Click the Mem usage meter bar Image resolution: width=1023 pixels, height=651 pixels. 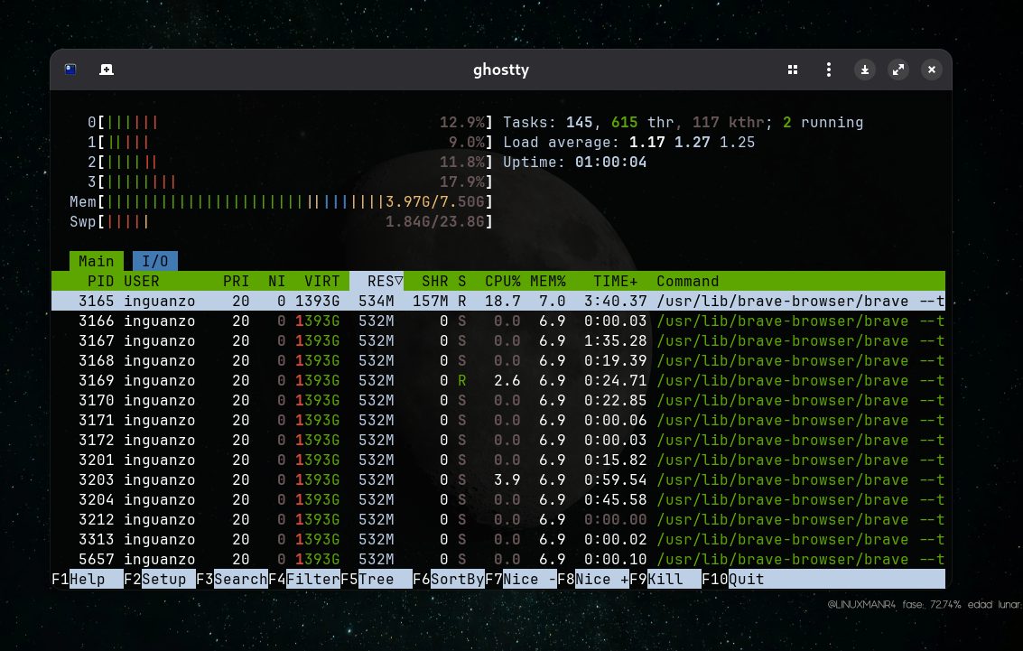271,201
